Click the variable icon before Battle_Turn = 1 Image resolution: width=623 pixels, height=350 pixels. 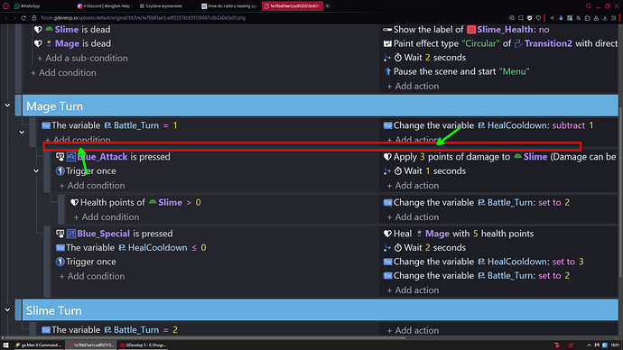46,125
